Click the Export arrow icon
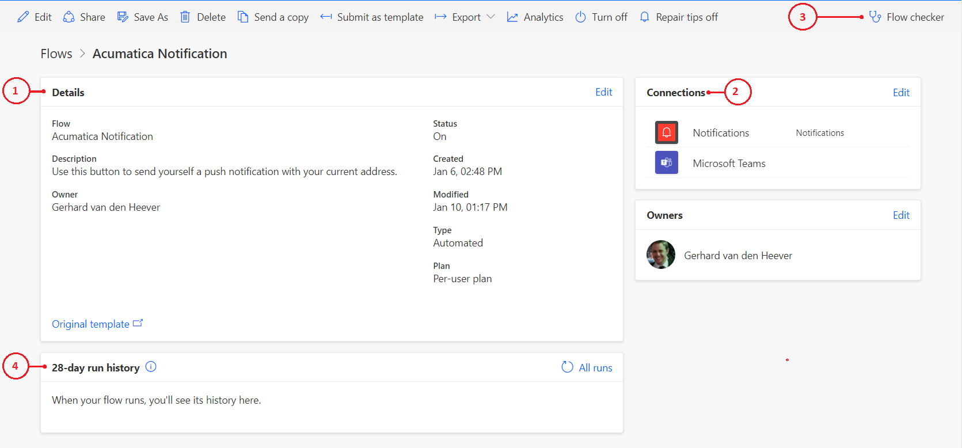Viewport: 962px width, 448px height. coord(440,17)
